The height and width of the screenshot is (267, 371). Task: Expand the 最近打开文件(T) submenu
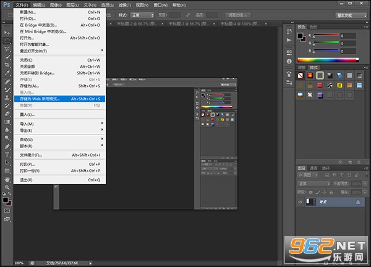pyautogui.click(x=59, y=51)
